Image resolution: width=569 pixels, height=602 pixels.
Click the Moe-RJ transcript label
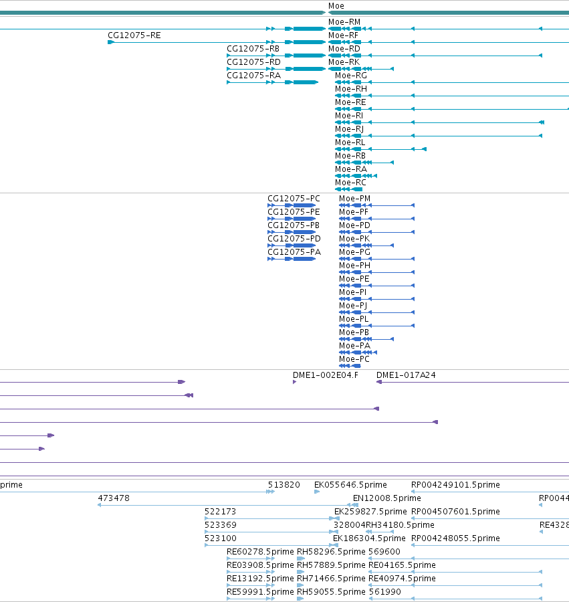coord(349,129)
